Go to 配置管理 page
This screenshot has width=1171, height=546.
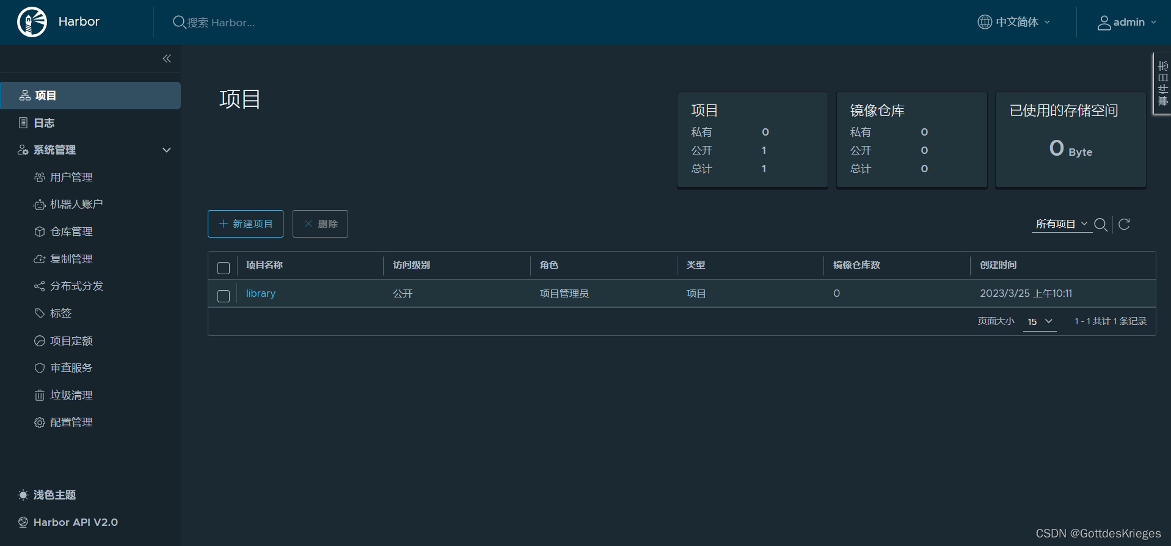coord(71,422)
